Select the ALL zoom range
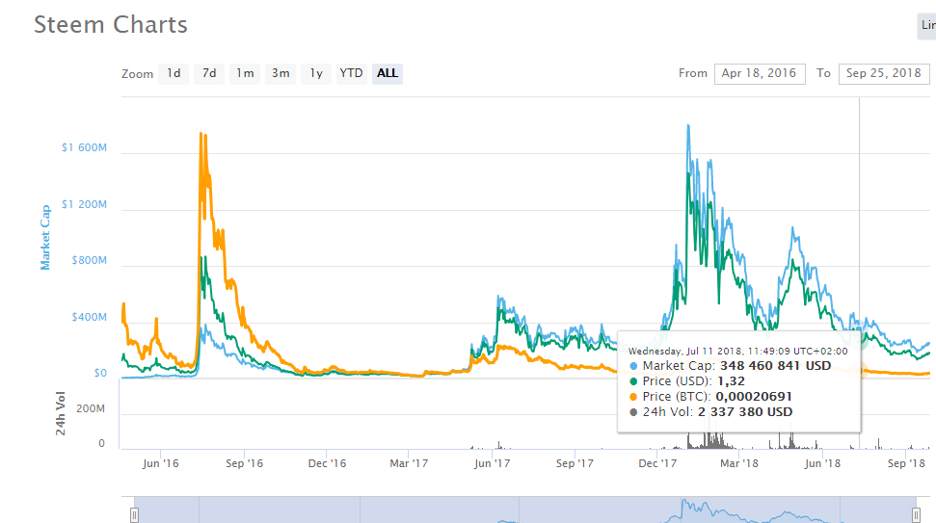 388,73
